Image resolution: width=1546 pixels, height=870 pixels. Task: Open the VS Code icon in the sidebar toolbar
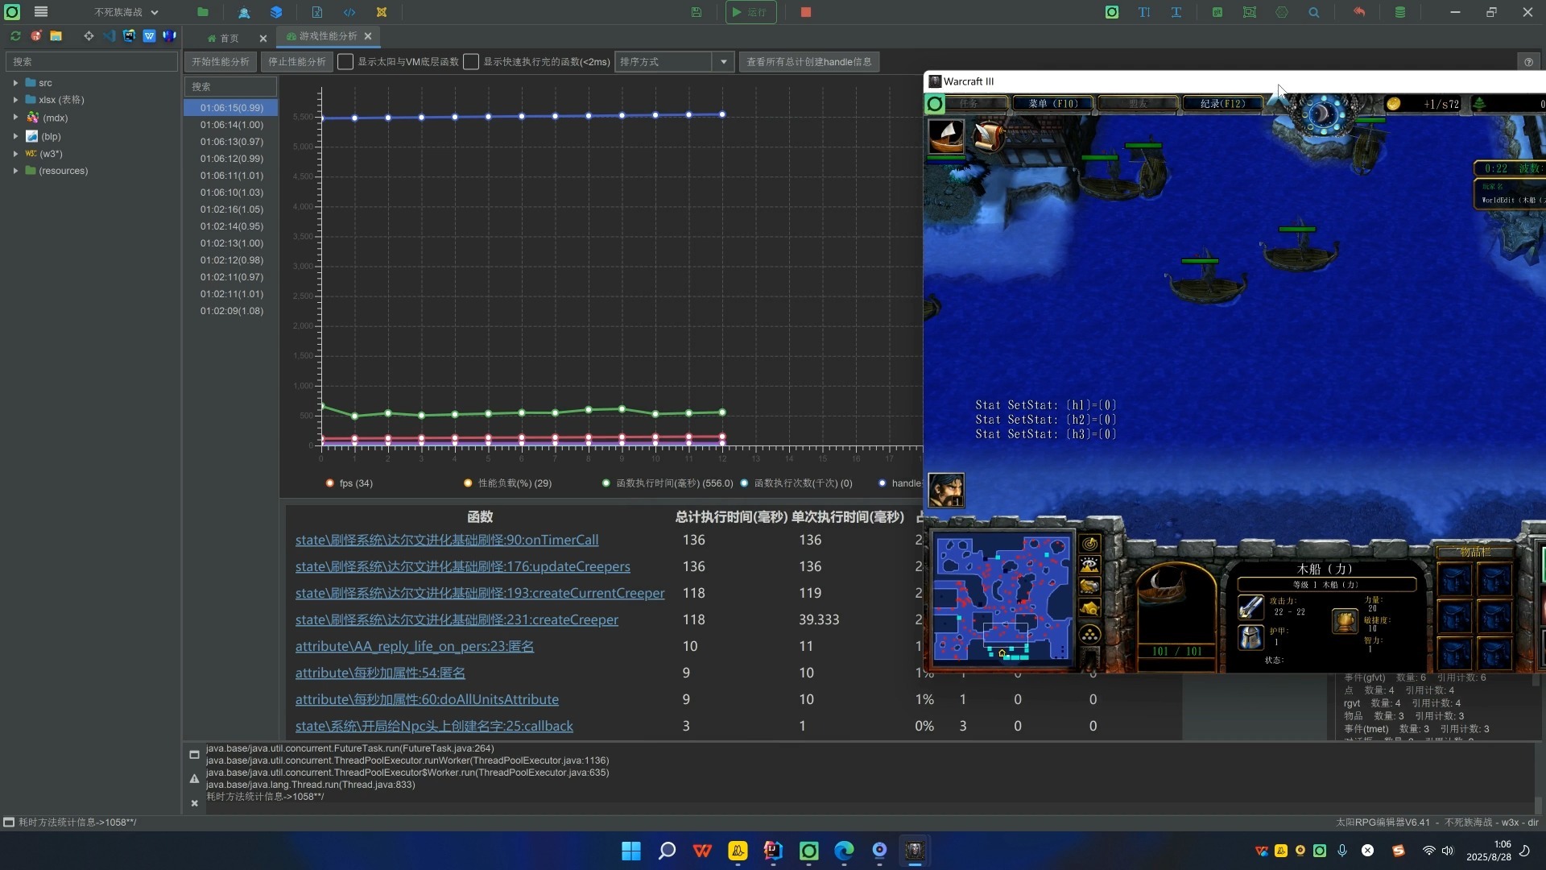click(x=109, y=36)
